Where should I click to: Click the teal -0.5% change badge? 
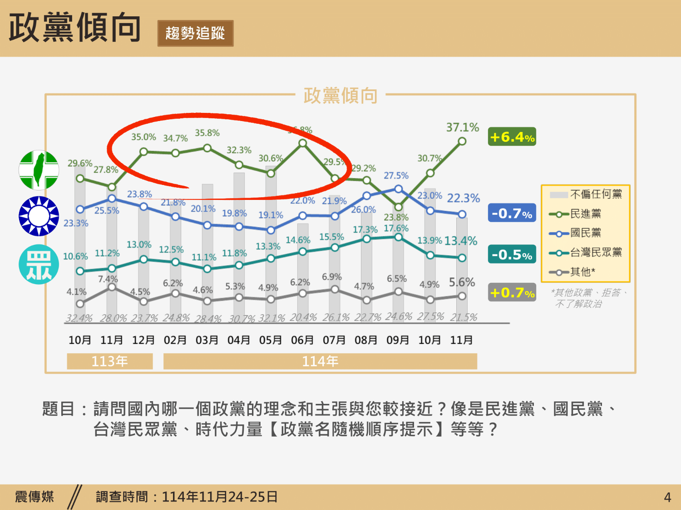512,254
